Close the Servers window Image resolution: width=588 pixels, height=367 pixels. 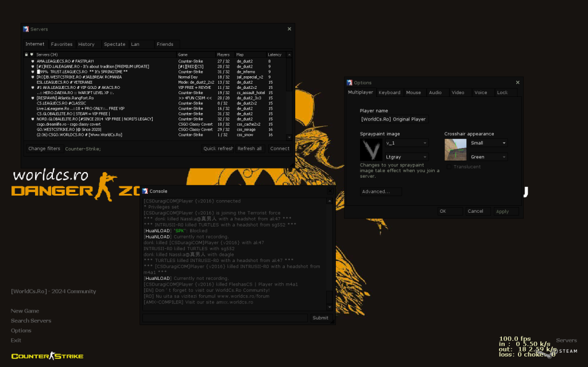[289, 29]
